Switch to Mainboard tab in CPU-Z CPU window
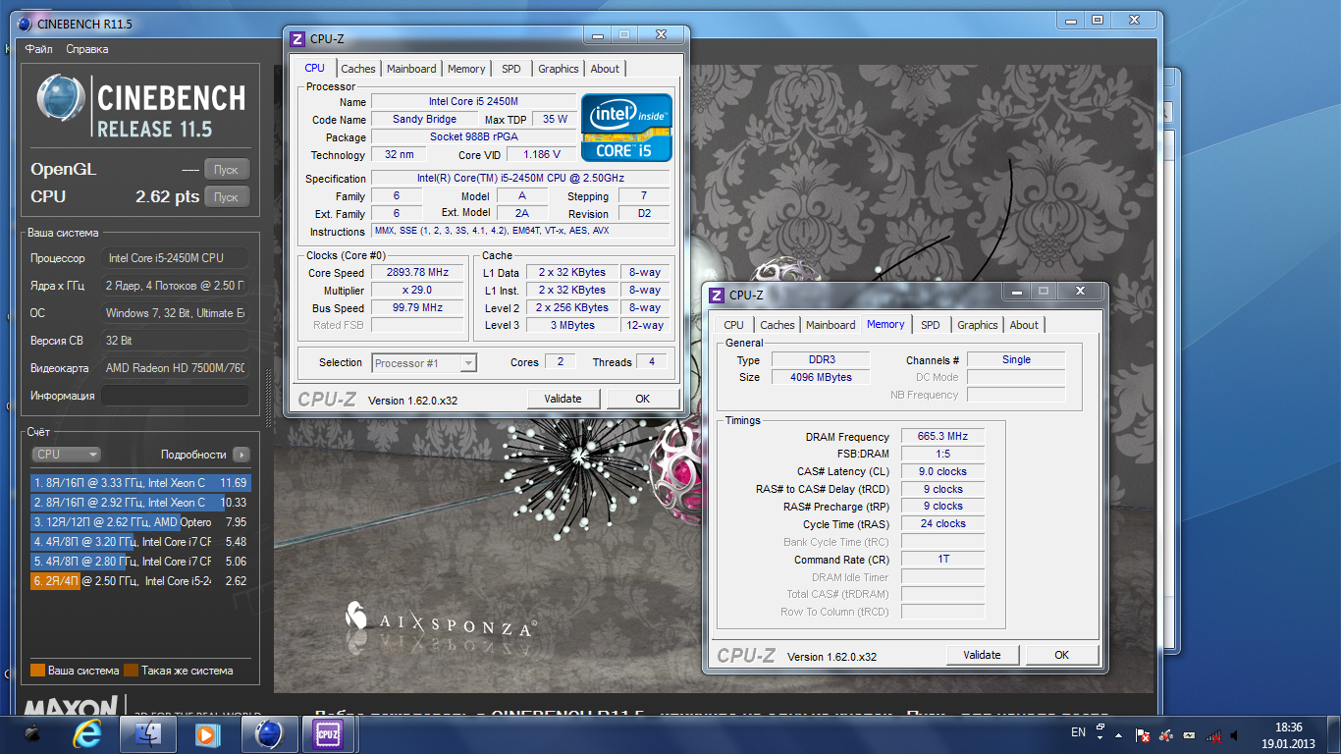Viewport: 1341px width, 754px height. point(411,69)
